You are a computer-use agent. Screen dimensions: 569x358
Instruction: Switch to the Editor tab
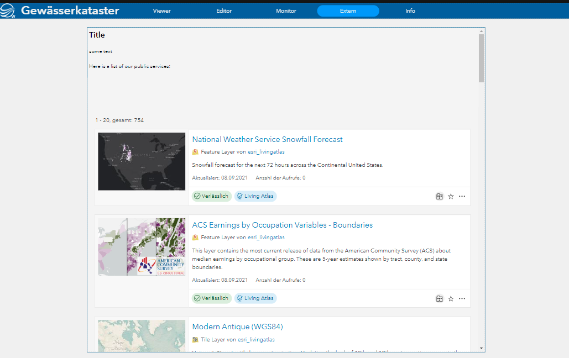tap(224, 11)
